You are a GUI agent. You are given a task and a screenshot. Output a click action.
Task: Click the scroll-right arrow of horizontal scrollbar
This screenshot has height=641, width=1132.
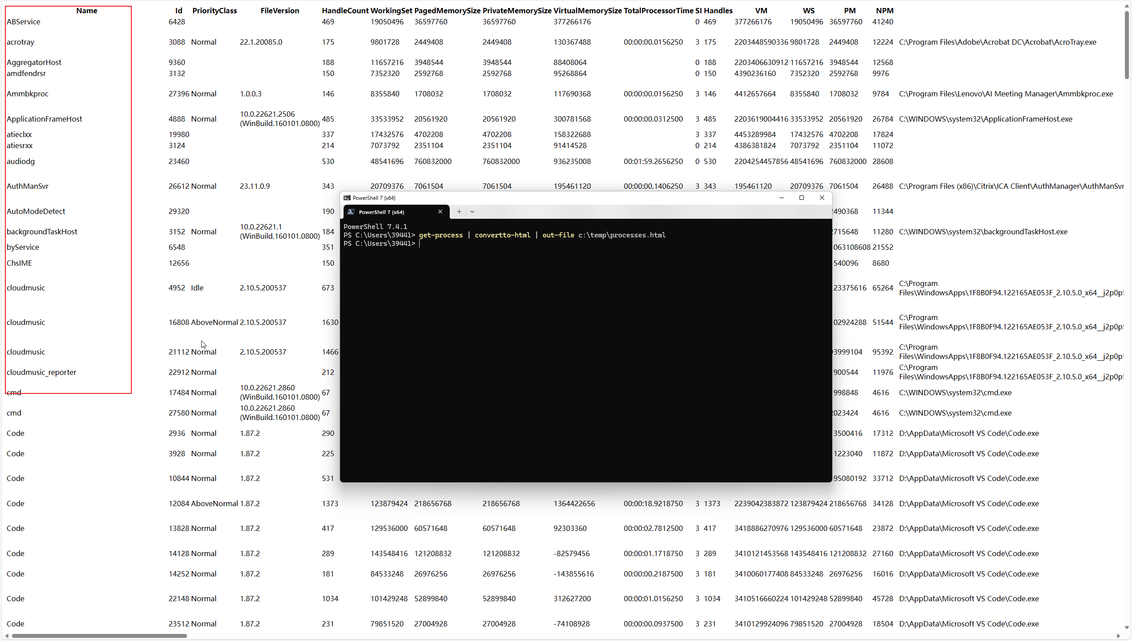(1118, 636)
